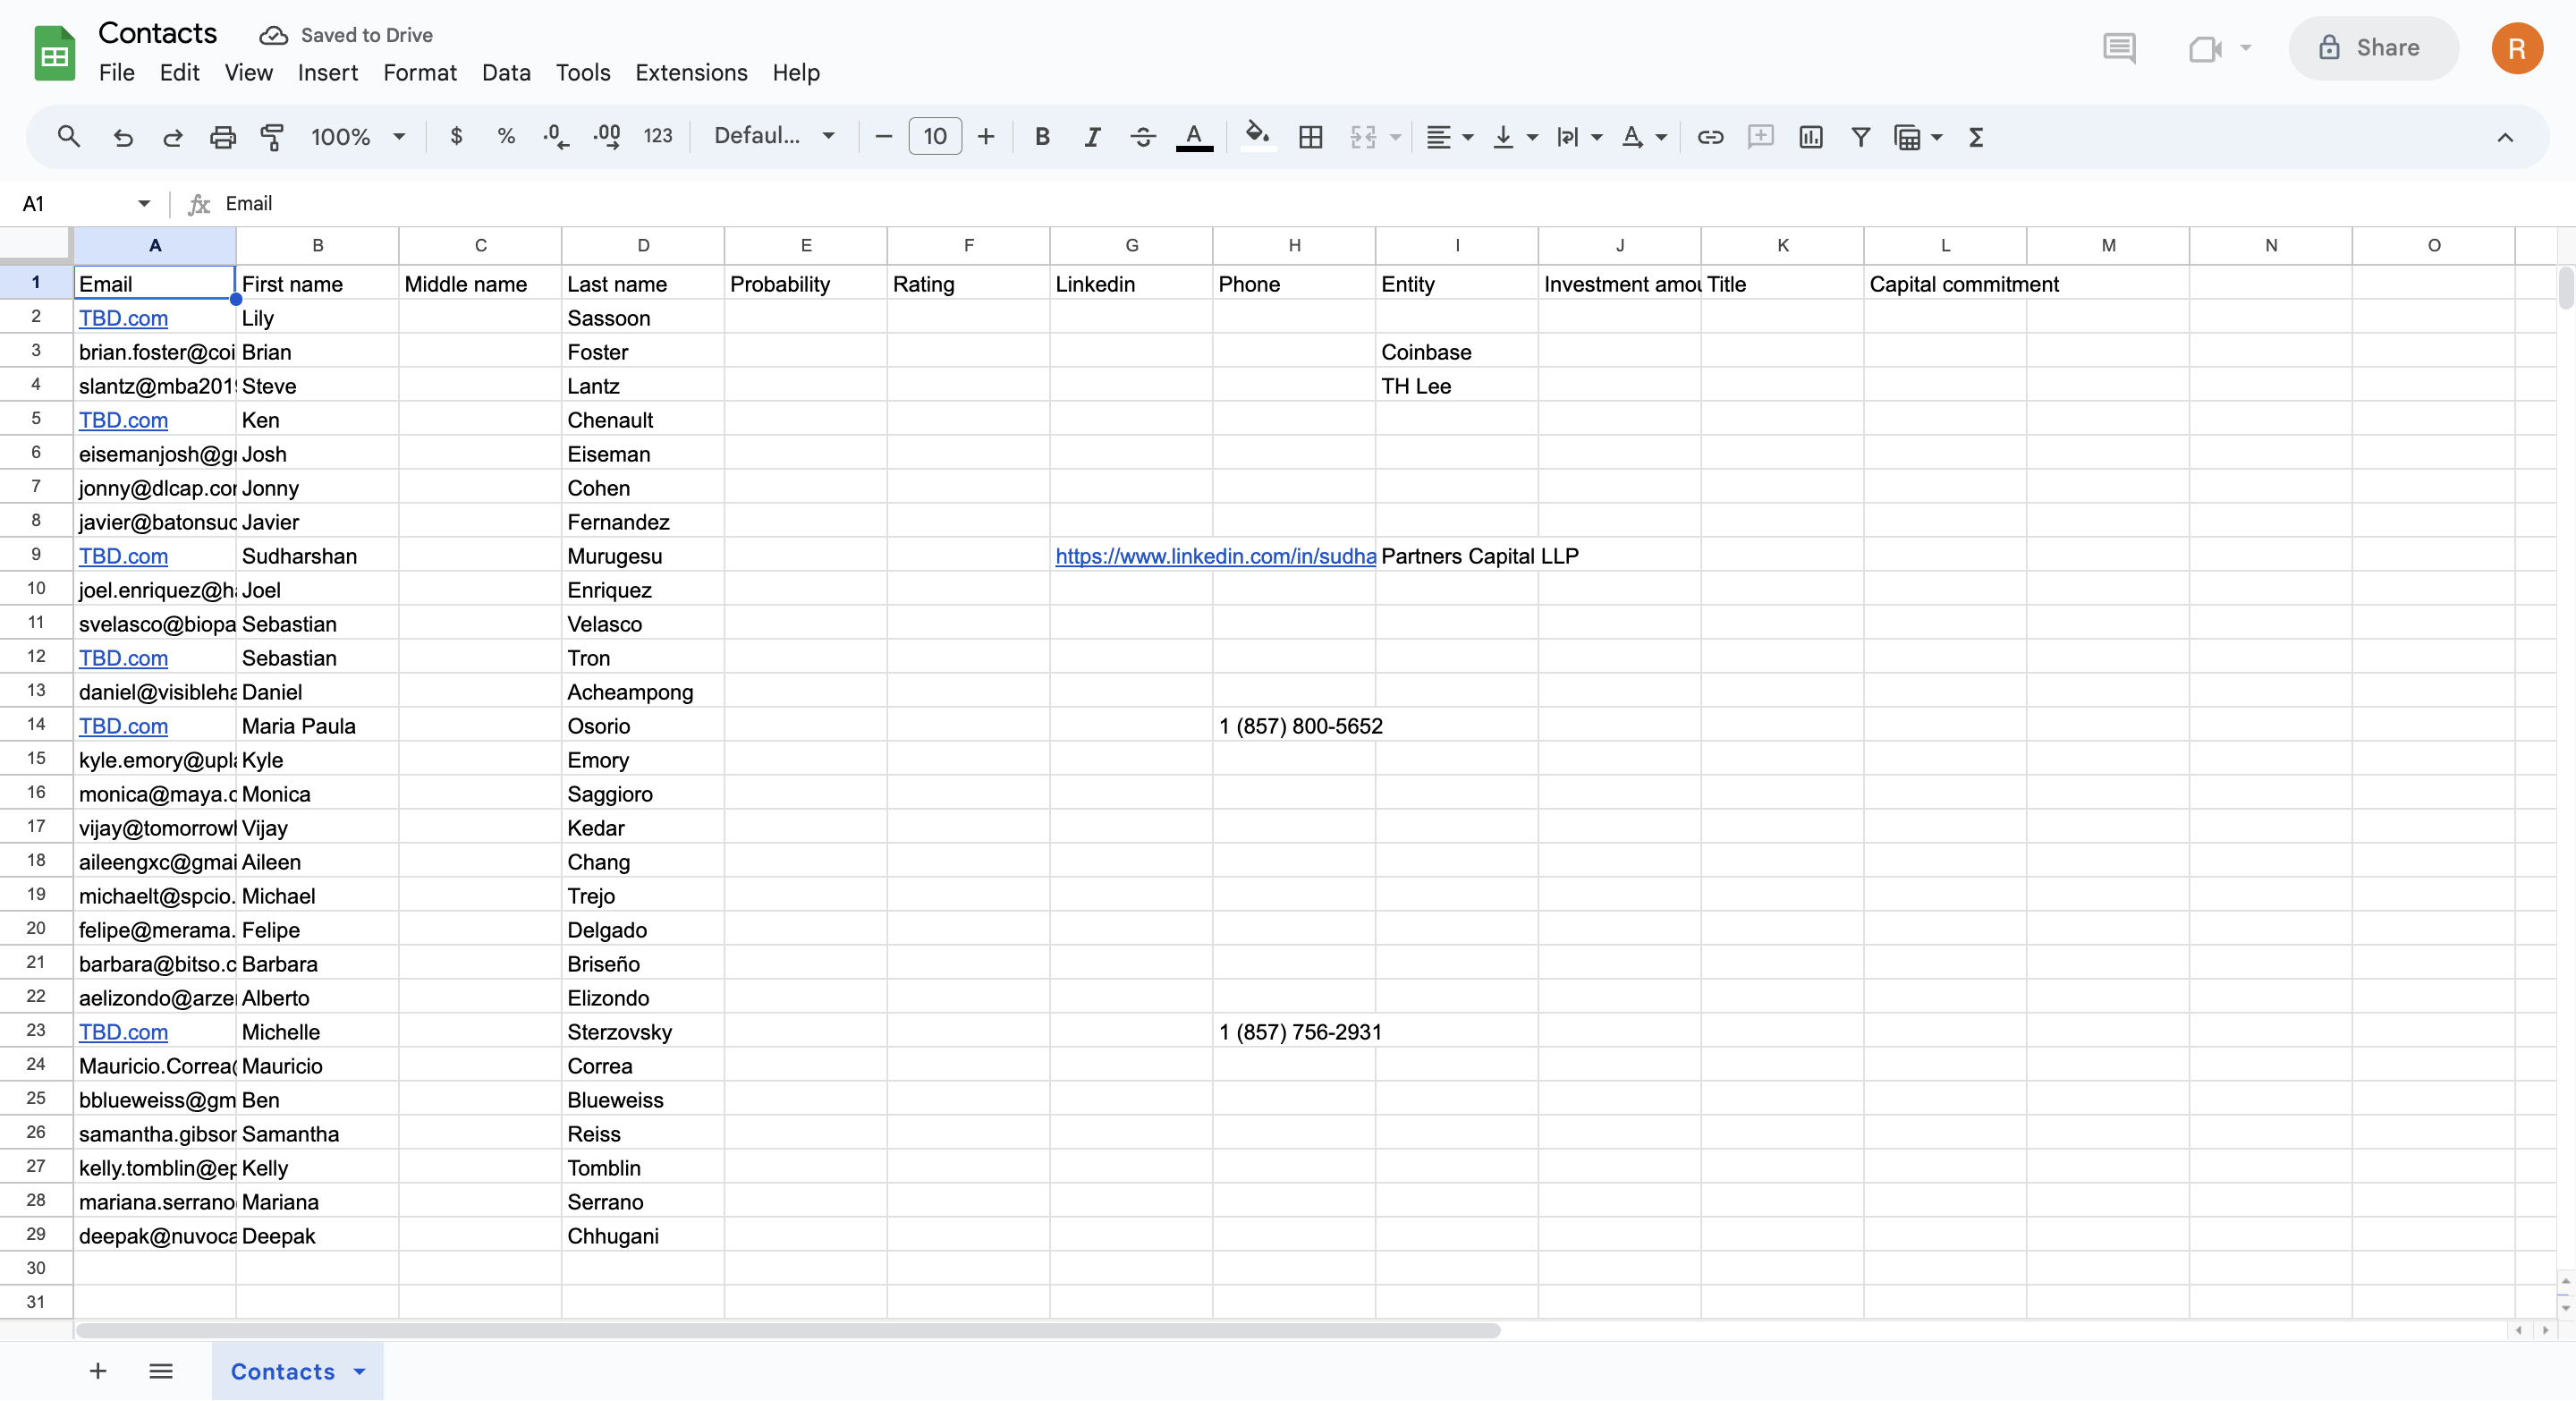This screenshot has height=1401, width=2576.
Task: Select column D header
Action: point(643,245)
